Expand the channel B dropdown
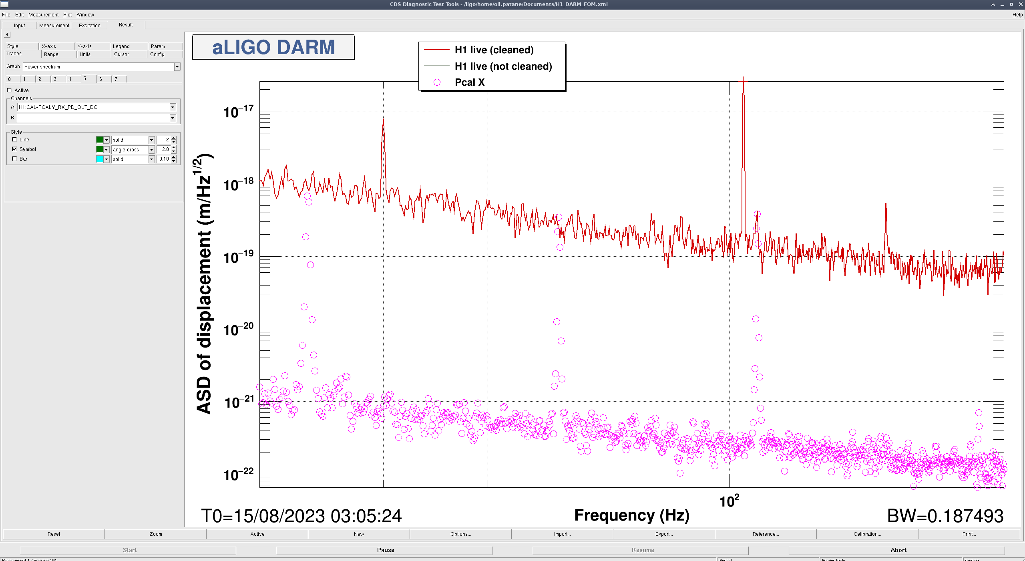 (173, 118)
